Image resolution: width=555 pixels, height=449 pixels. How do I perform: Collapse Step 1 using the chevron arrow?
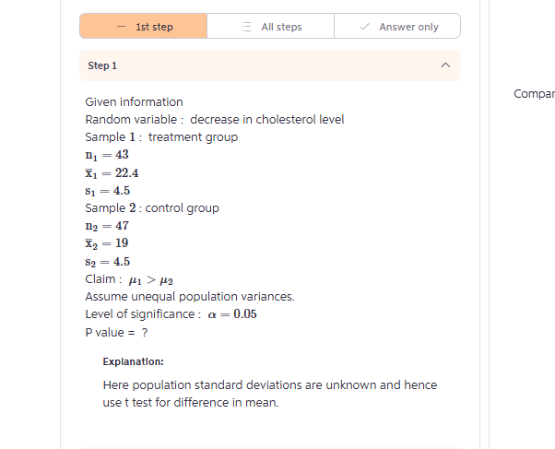(445, 65)
